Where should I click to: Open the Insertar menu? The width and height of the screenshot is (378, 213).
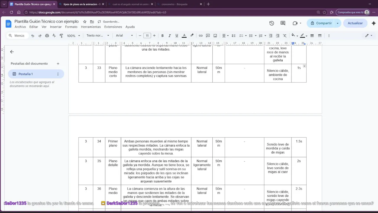point(56,27)
